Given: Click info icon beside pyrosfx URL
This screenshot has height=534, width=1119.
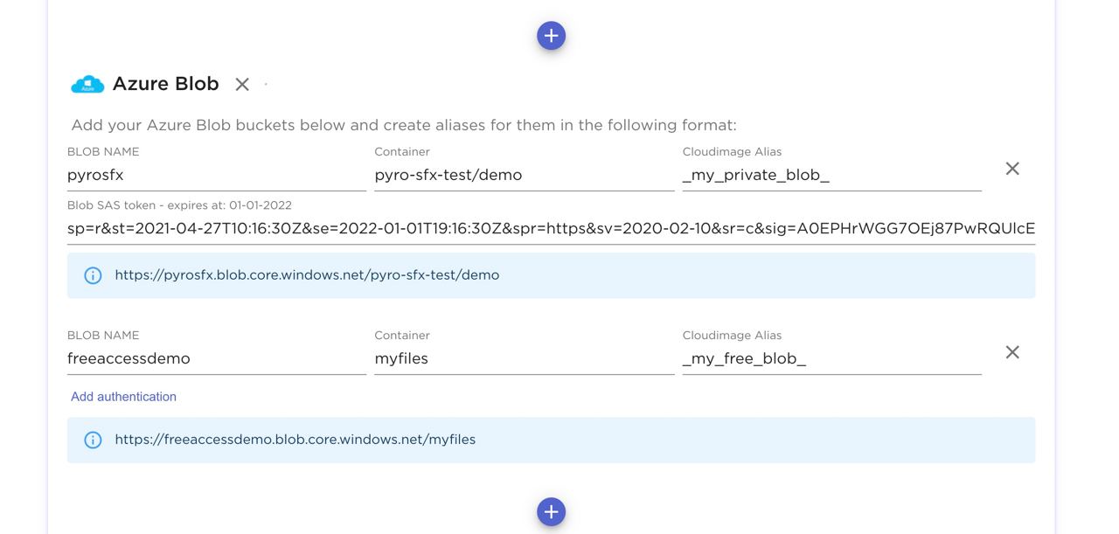Looking at the screenshot, I should (93, 275).
